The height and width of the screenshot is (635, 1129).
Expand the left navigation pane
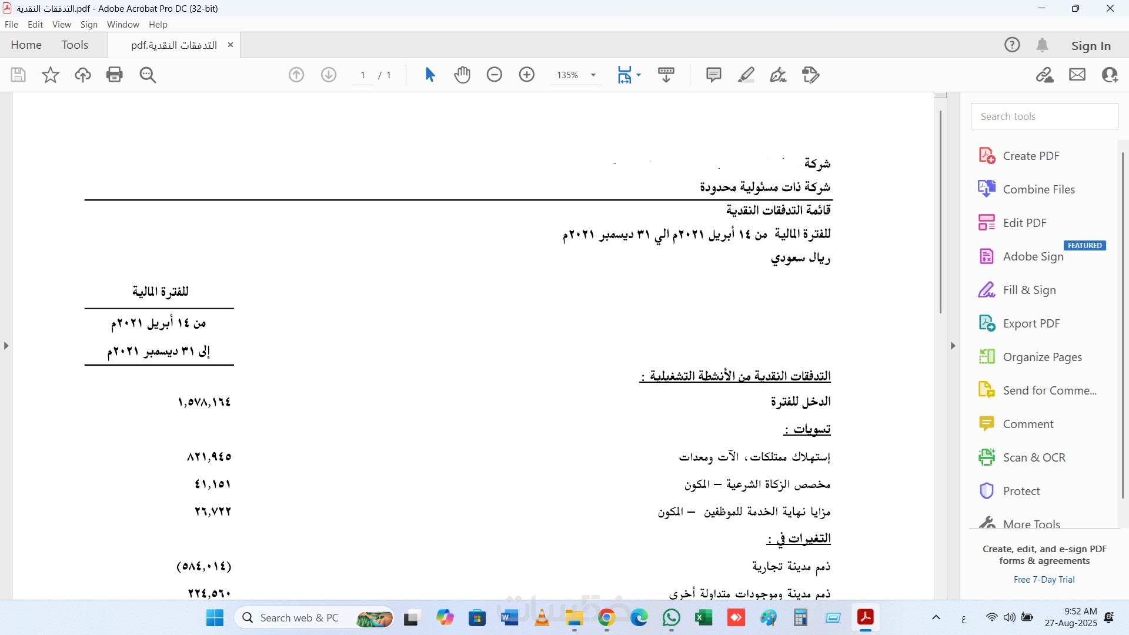click(x=6, y=346)
